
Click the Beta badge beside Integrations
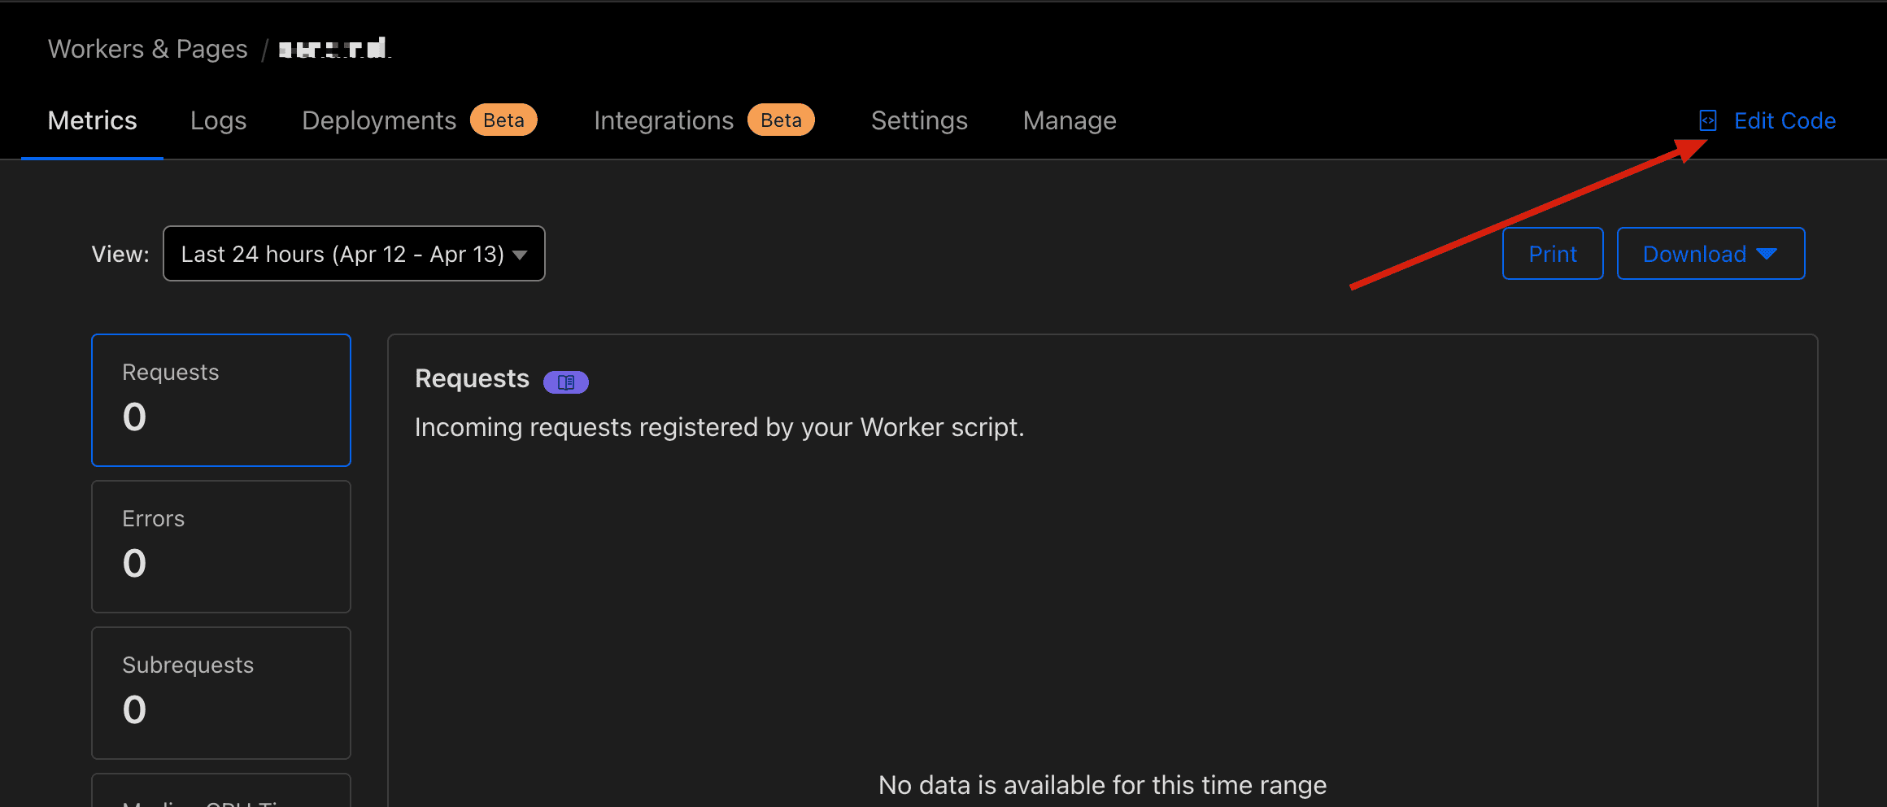[x=781, y=120]
